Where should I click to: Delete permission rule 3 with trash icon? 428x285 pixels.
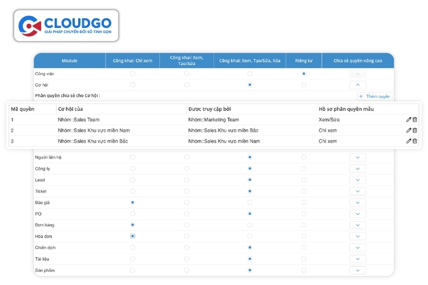pyautogui.click(x=415, y=141)
